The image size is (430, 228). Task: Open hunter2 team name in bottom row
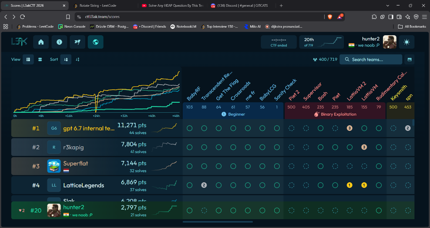pos(73,207)
